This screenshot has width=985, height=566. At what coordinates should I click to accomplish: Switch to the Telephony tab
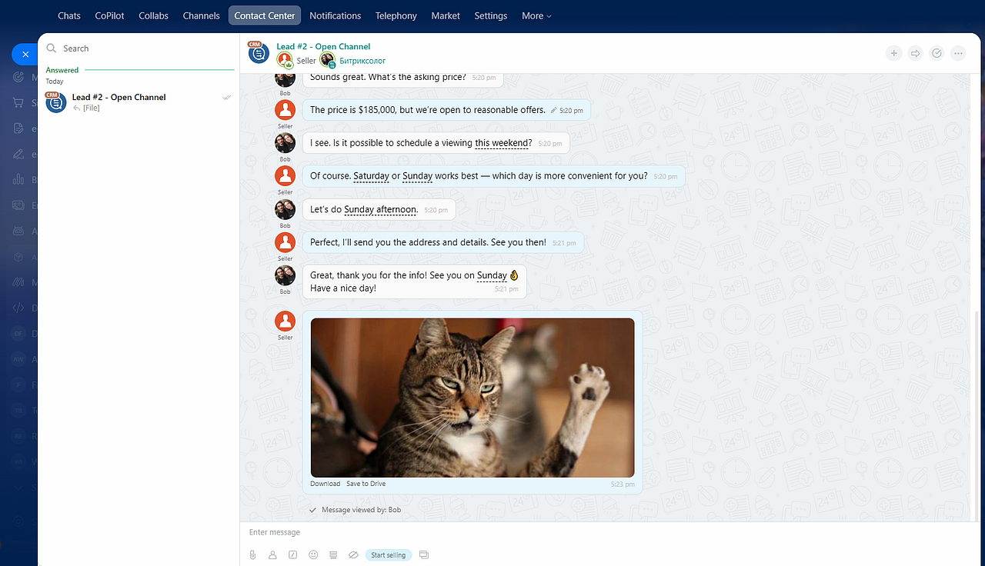point(396,15)
